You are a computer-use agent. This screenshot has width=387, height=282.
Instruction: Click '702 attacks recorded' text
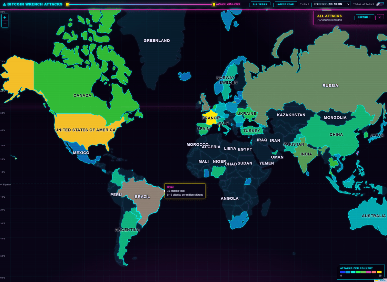pos(329,20)
